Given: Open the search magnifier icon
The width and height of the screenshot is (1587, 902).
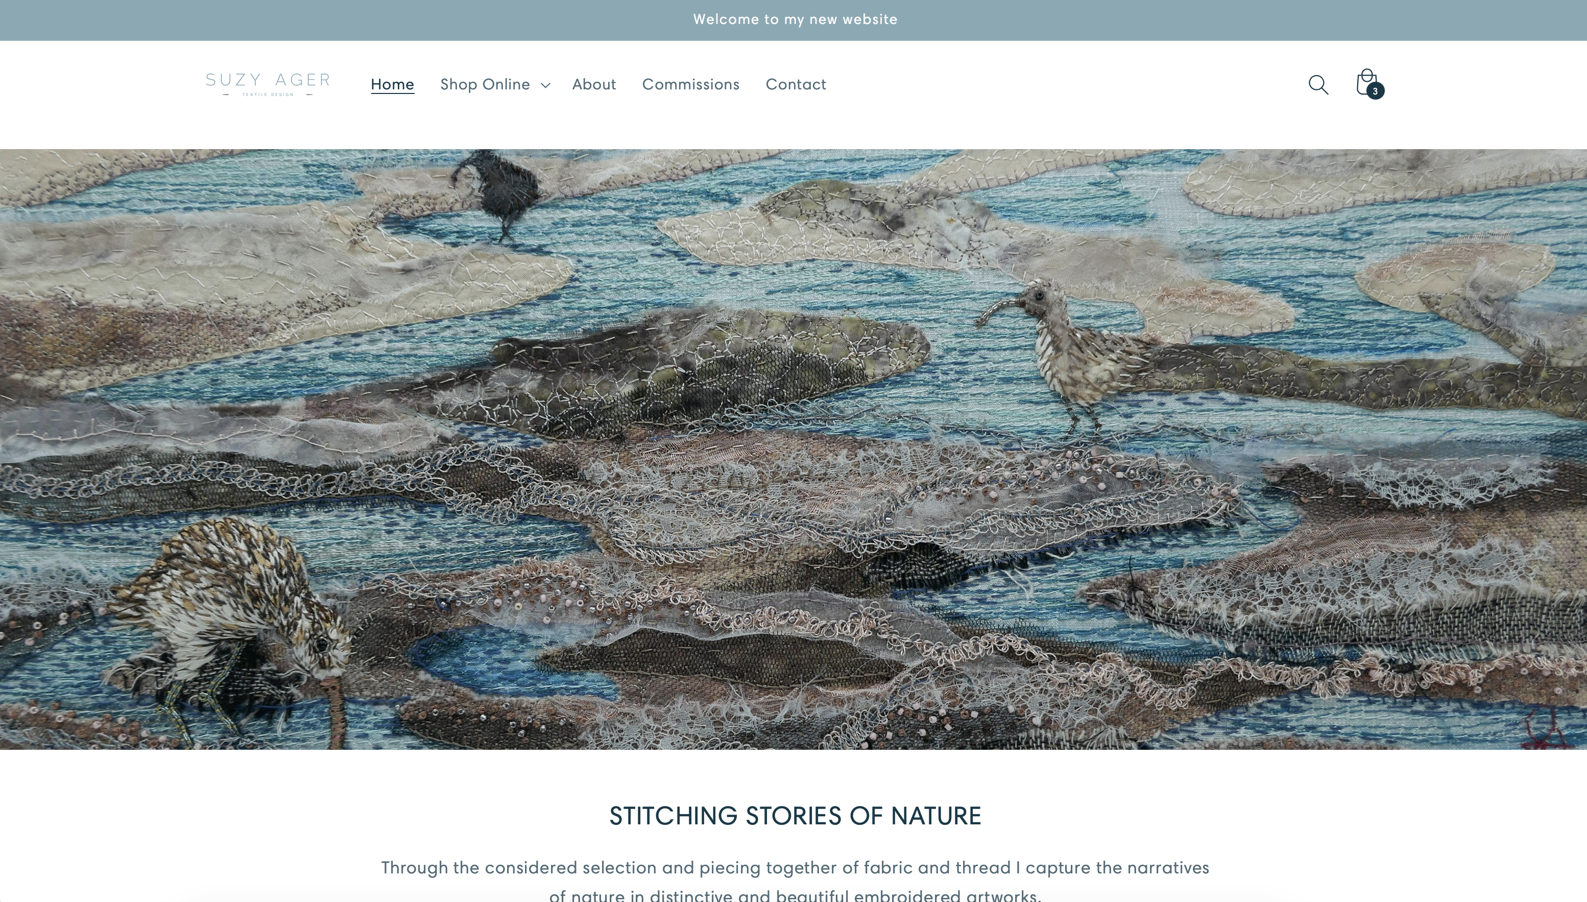Looking at the screenshot, I should point(1318,84).
